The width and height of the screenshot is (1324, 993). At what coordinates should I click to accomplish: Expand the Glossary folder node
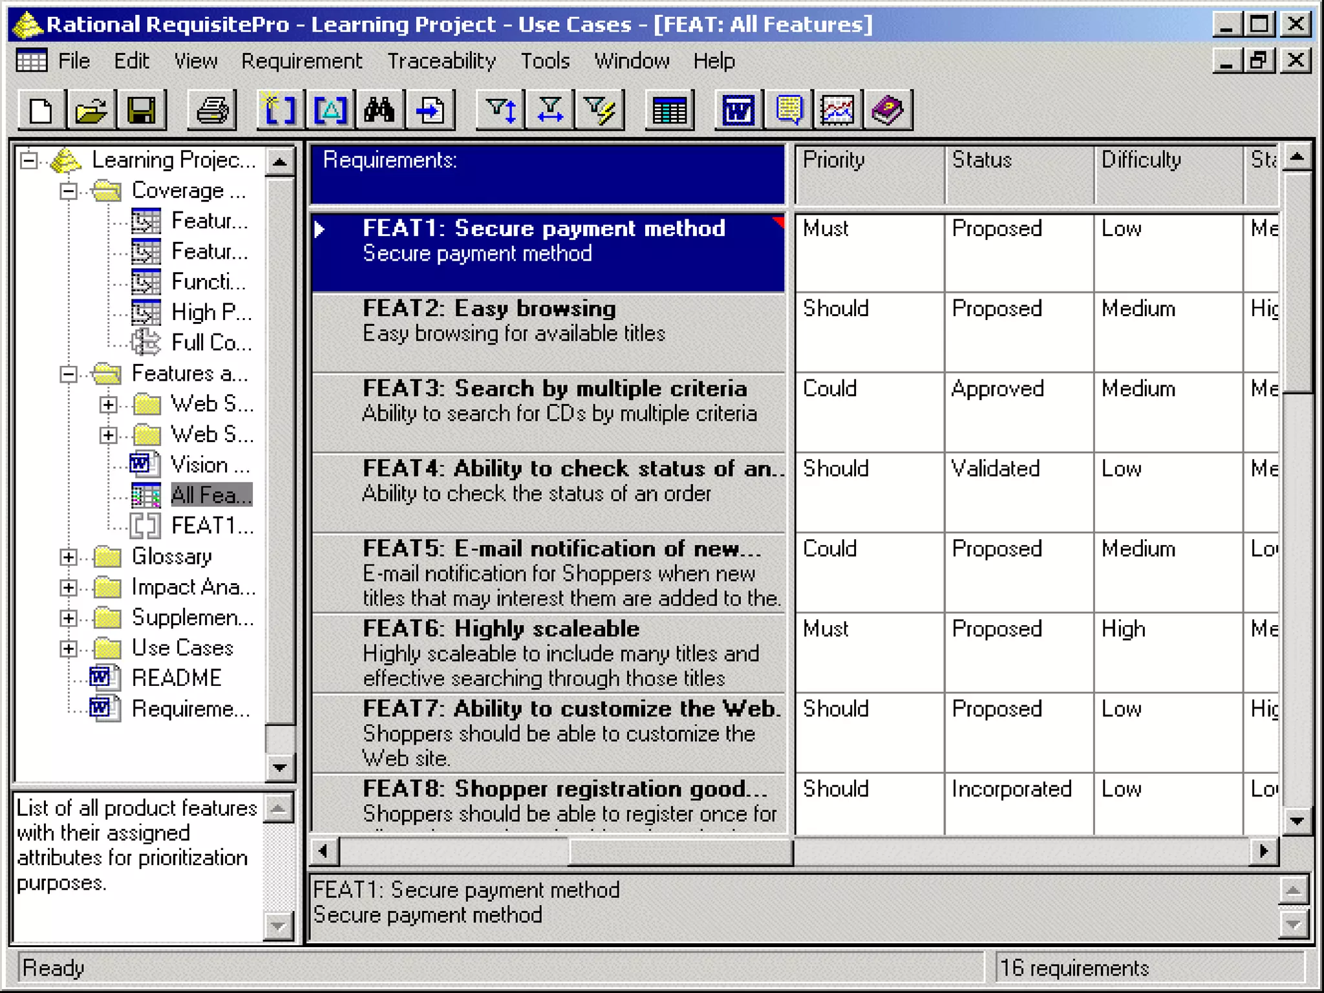69,557
